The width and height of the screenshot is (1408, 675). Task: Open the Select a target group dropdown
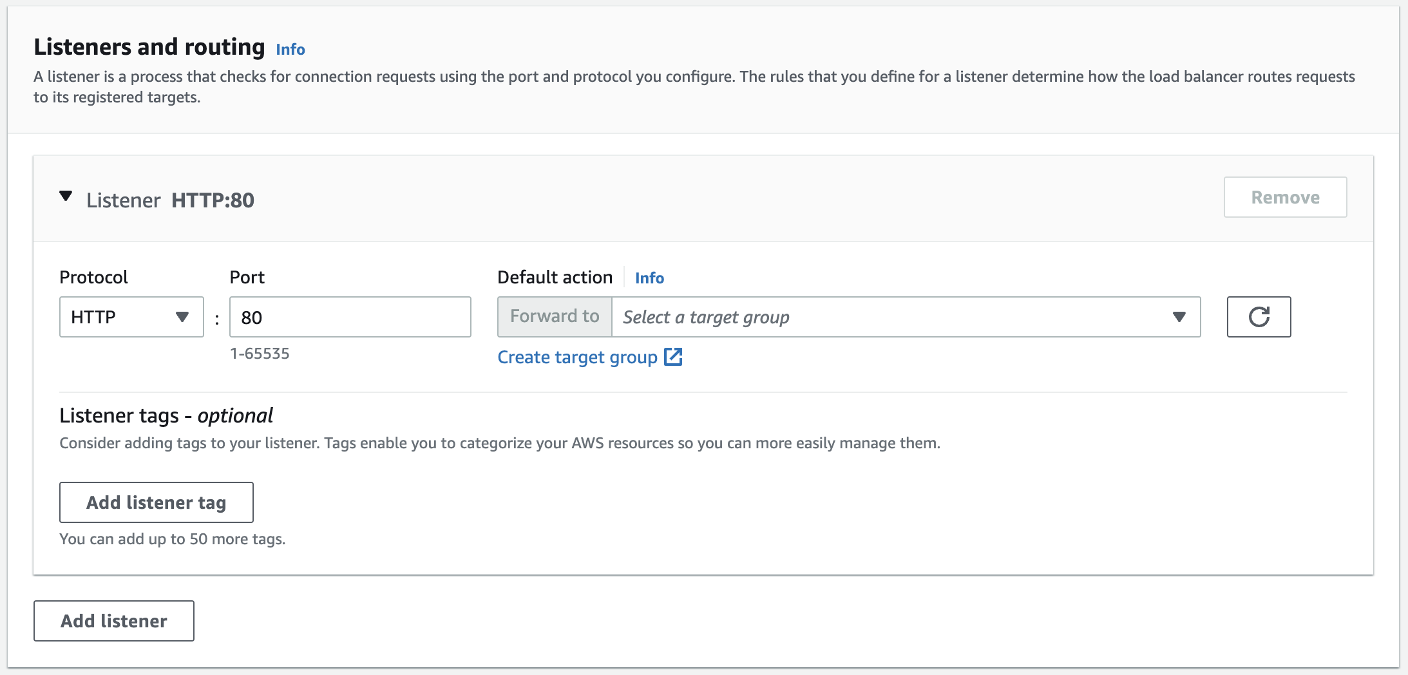(895, 317)
